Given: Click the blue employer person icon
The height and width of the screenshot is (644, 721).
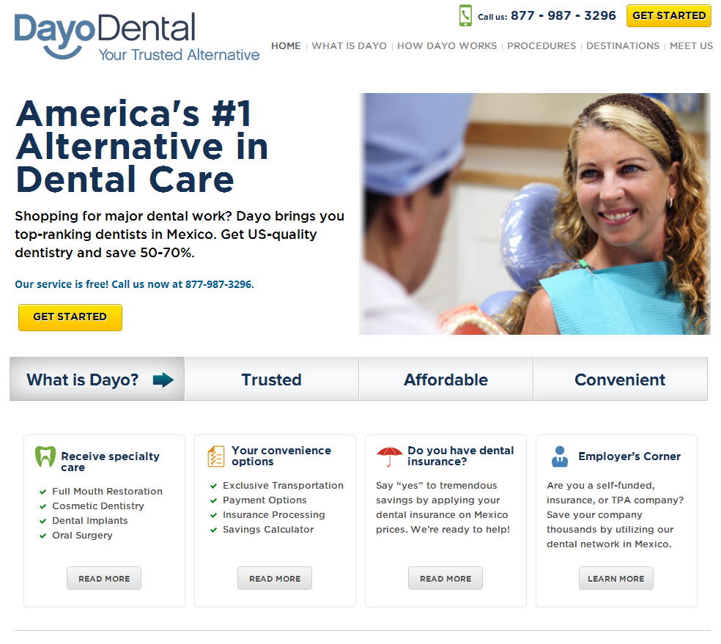Looking at the screenshot, I should [560, 456].
